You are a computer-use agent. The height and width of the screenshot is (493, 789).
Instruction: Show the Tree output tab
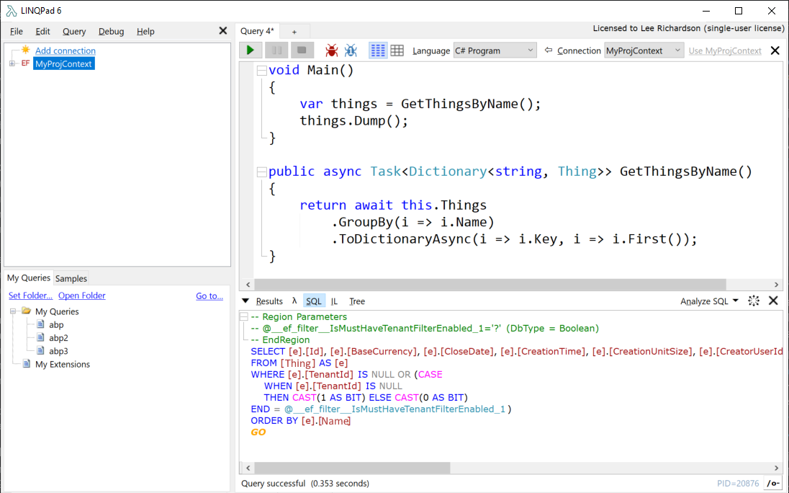(x=357, y=301)
